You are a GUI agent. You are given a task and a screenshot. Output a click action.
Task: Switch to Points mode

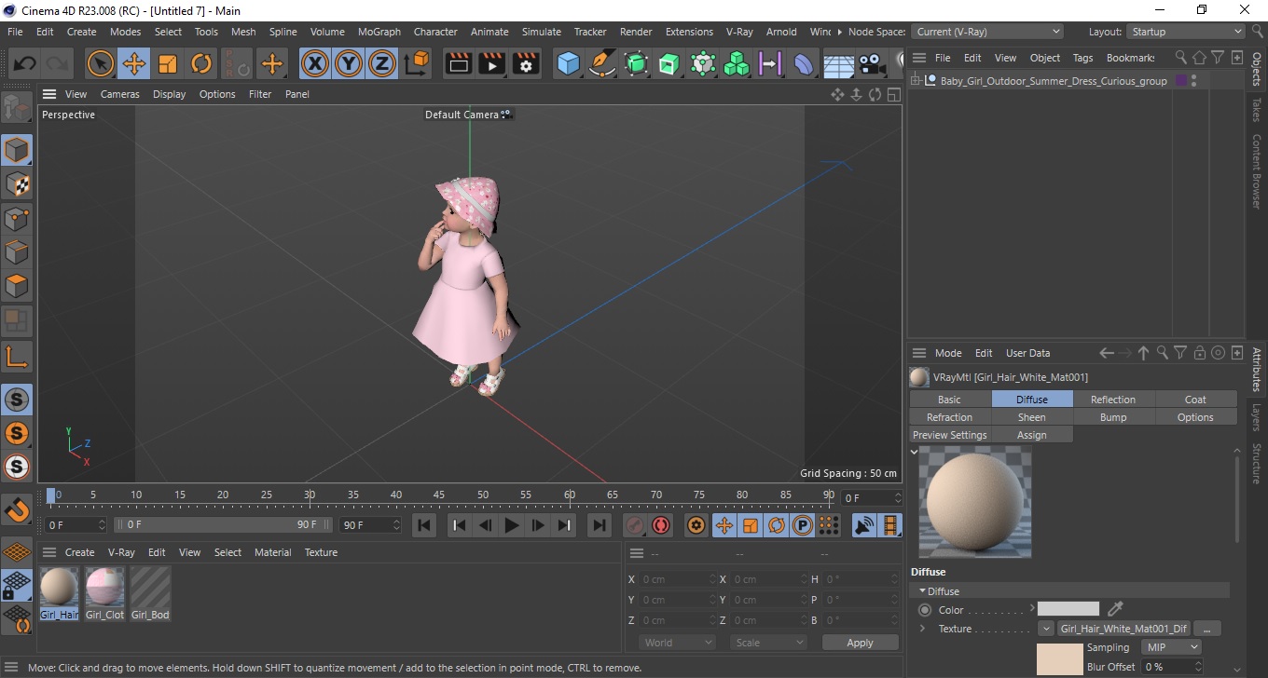tap(17, 219)
